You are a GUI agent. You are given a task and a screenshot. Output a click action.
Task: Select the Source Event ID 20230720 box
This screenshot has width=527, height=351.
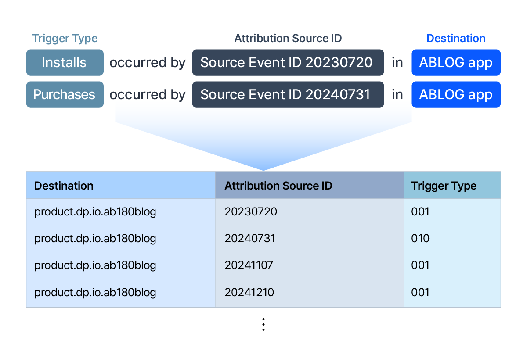[288, 63]
